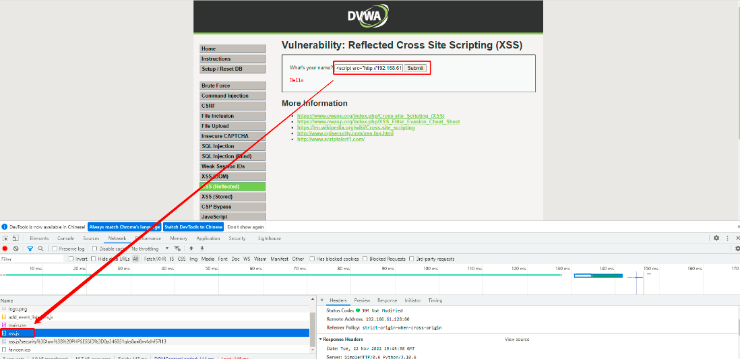Close the request details pane
The width and height of the screenshot is (740, 359).
click(x=322, y=300)
